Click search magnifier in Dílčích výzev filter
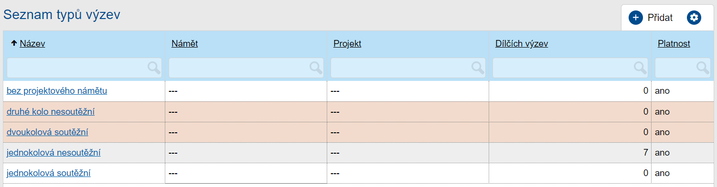The width and height of the screenshot is (717, 187). 640,68
